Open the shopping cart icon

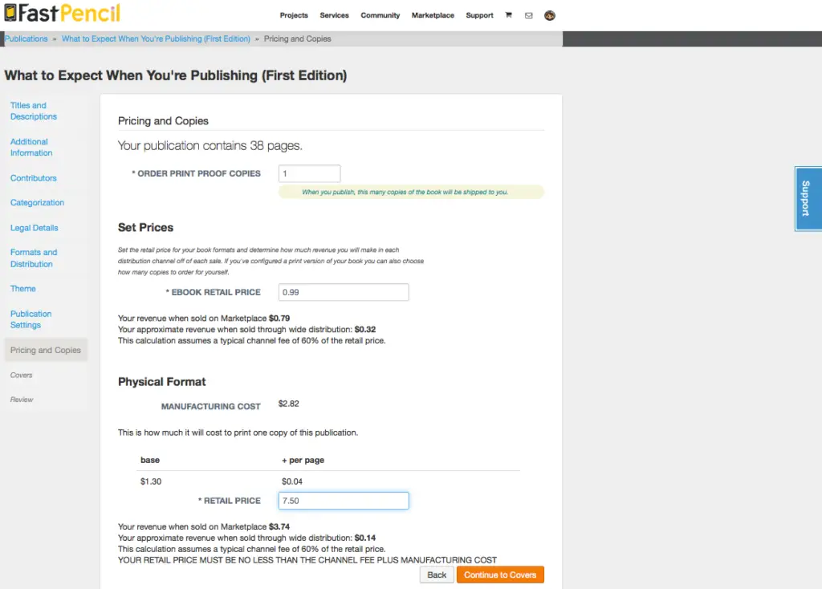(x=508, y=15)
